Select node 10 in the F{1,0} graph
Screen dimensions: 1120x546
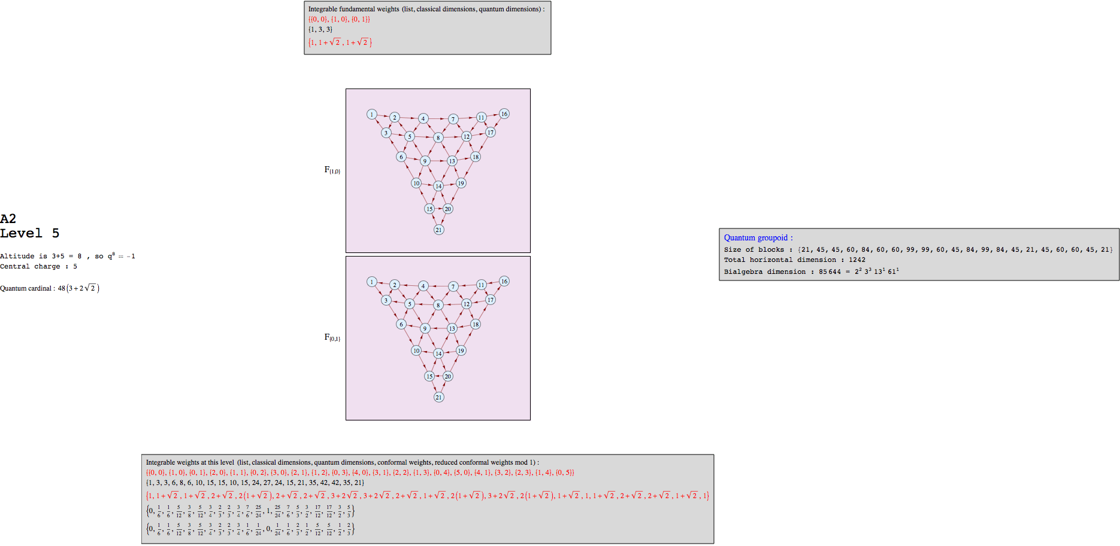[x=416, y=183]
